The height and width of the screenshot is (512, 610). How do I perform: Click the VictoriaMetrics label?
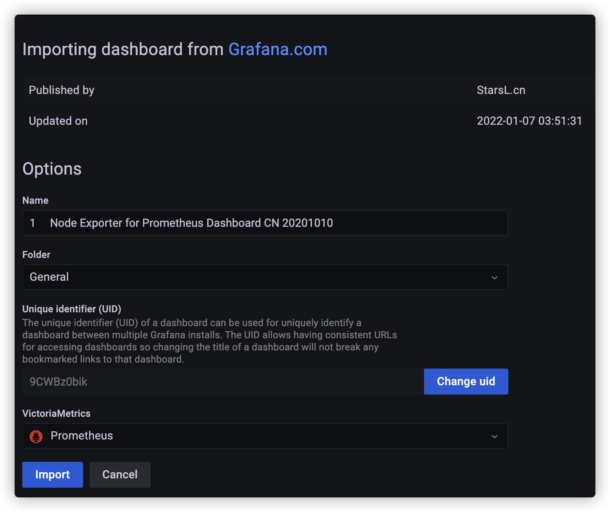click(56, 414)
